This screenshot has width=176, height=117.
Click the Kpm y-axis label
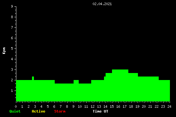[4, 51]
